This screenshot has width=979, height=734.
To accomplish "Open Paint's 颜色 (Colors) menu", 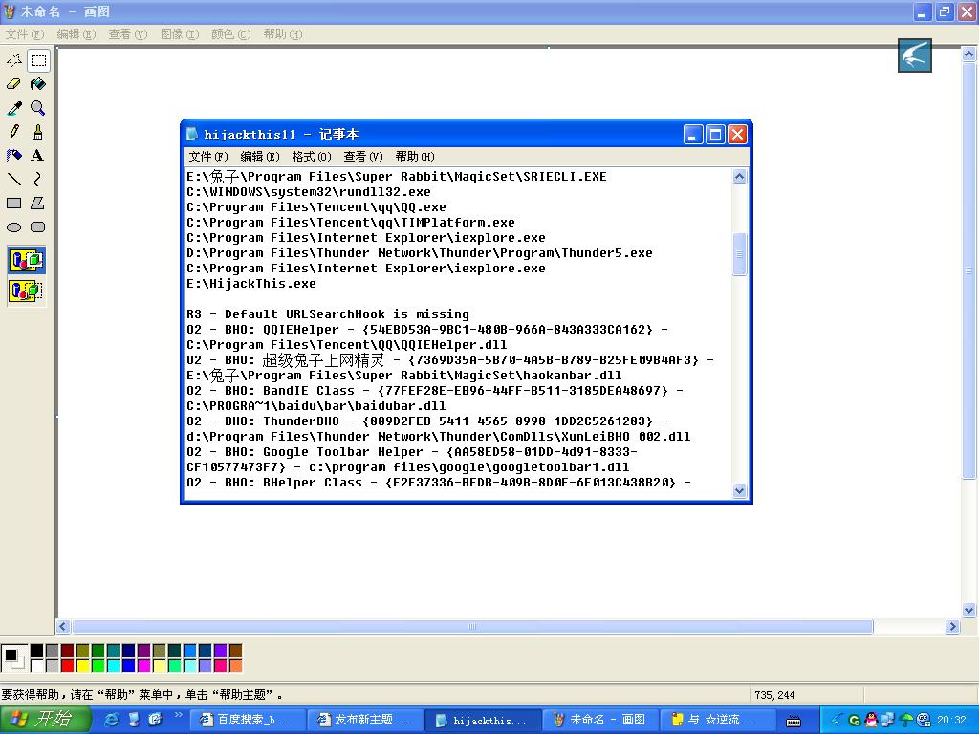I will [x=231, y=34].
